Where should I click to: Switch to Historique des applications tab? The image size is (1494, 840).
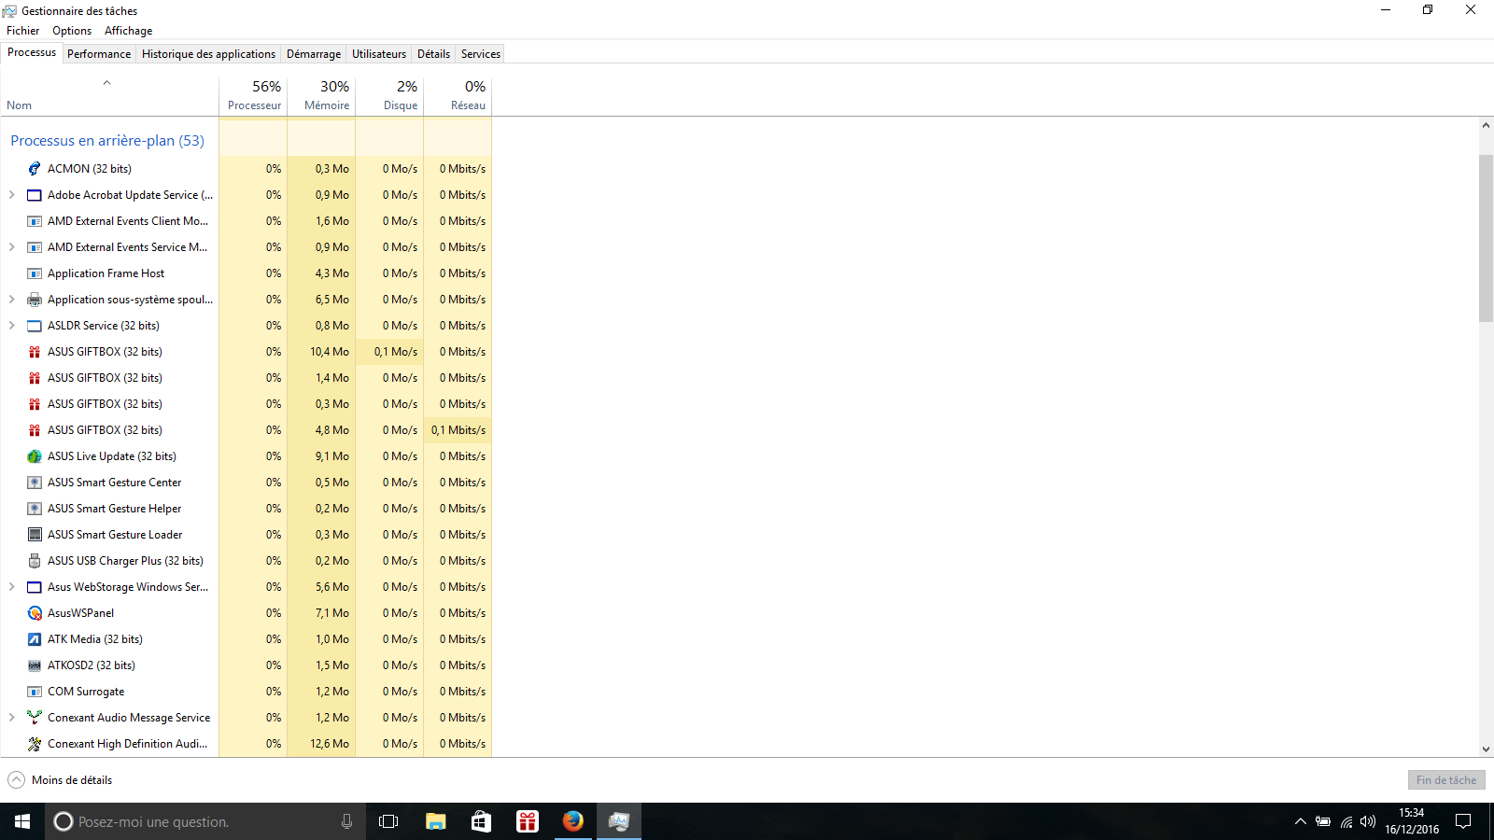tap(208, 54)
